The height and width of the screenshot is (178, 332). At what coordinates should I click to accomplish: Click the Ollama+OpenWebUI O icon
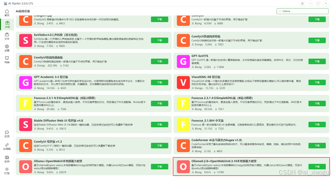click(26, 167)
